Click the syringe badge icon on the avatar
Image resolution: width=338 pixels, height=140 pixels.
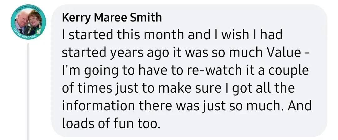point(39,28)
